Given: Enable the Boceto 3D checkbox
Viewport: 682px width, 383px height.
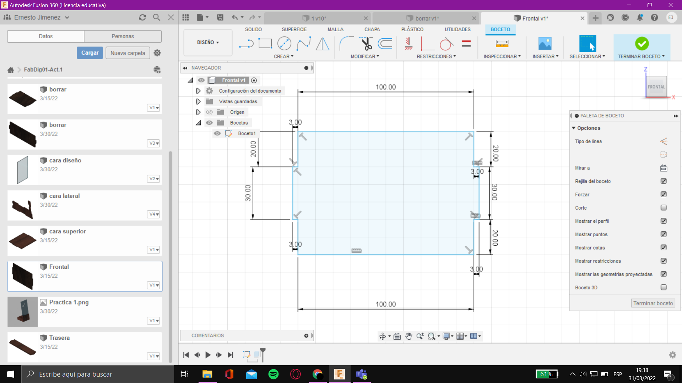Looking at the screenshot, I should [664, 288].
